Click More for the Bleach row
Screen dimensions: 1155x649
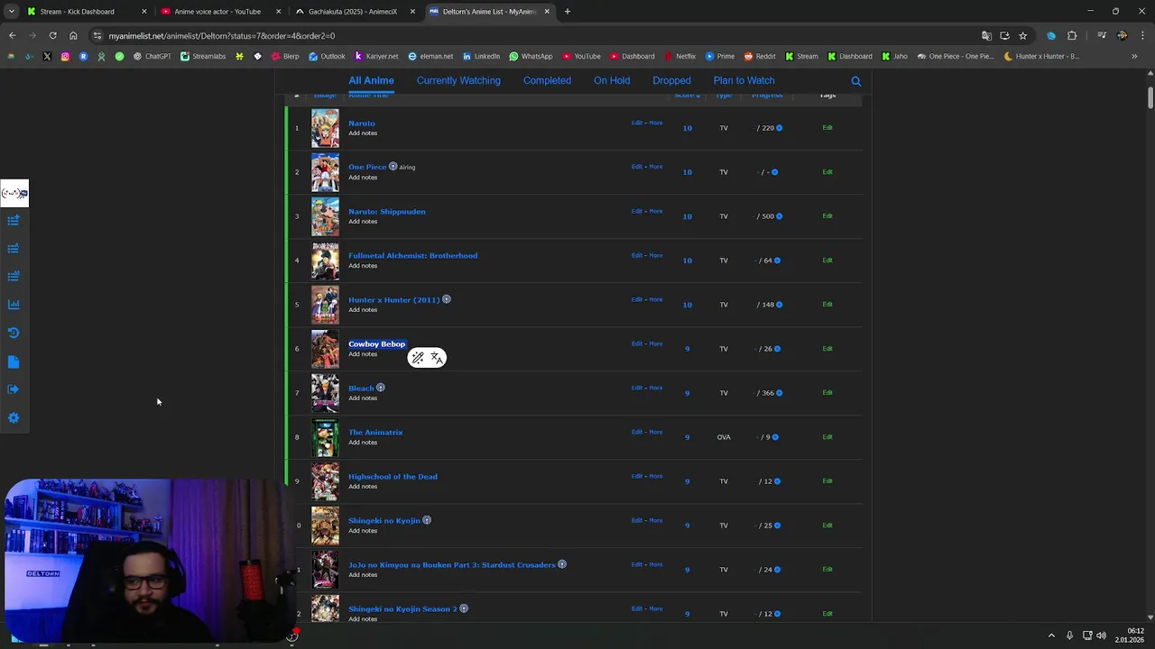pos(656,388)
